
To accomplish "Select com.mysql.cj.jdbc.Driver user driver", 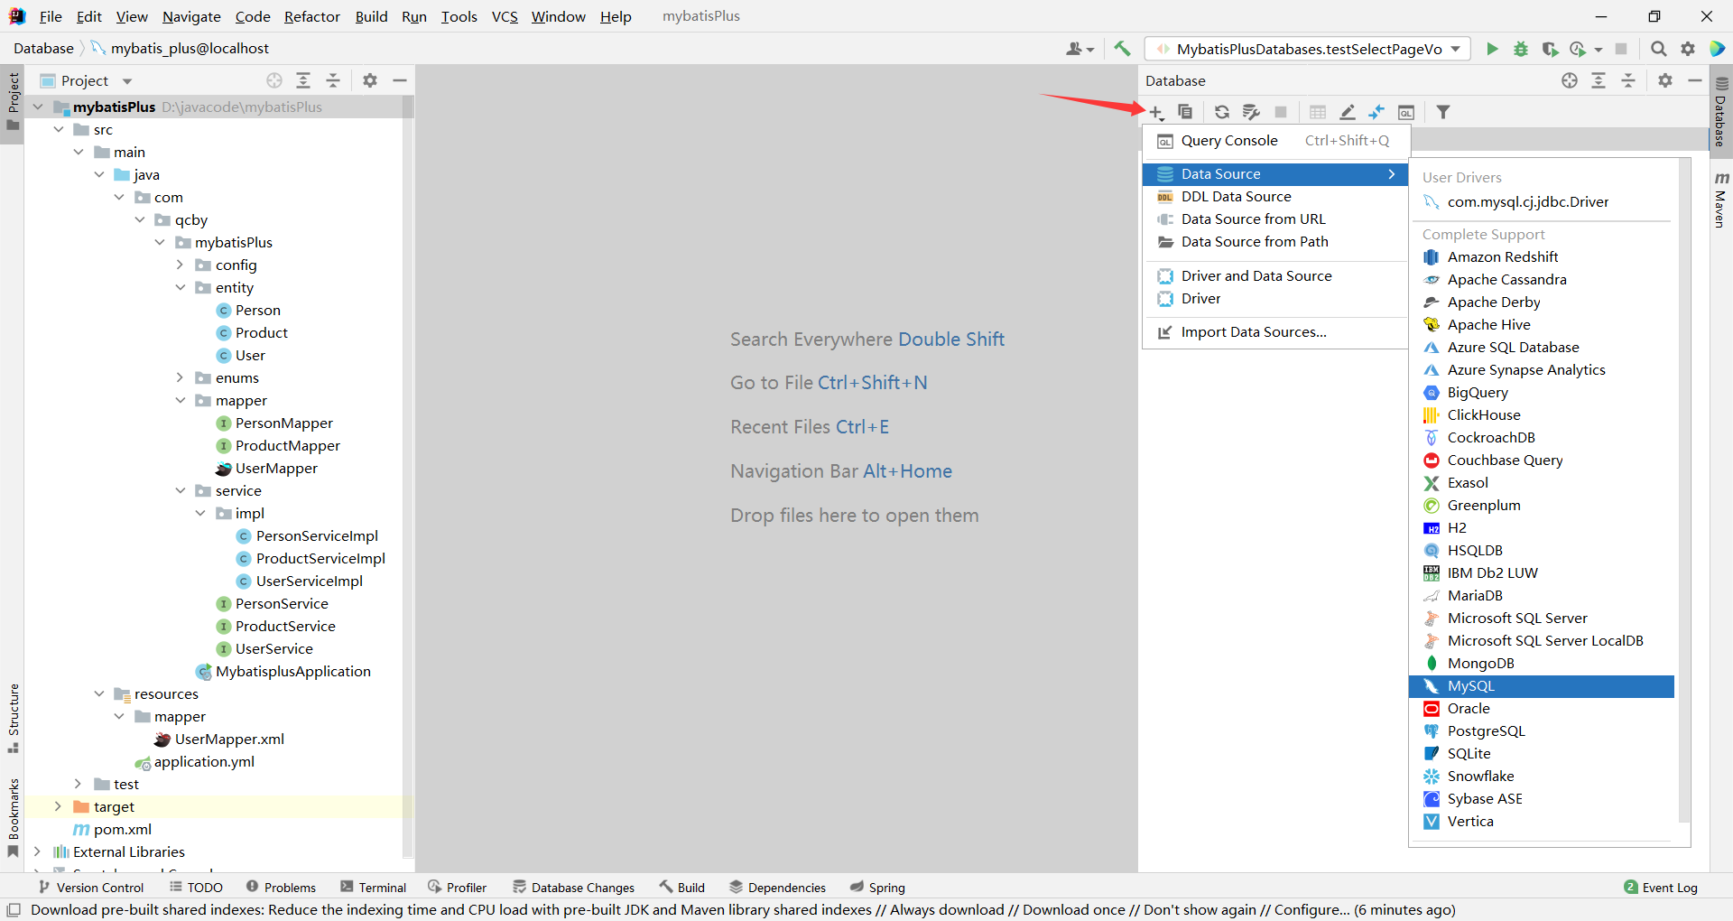I will click(1542, 201).
